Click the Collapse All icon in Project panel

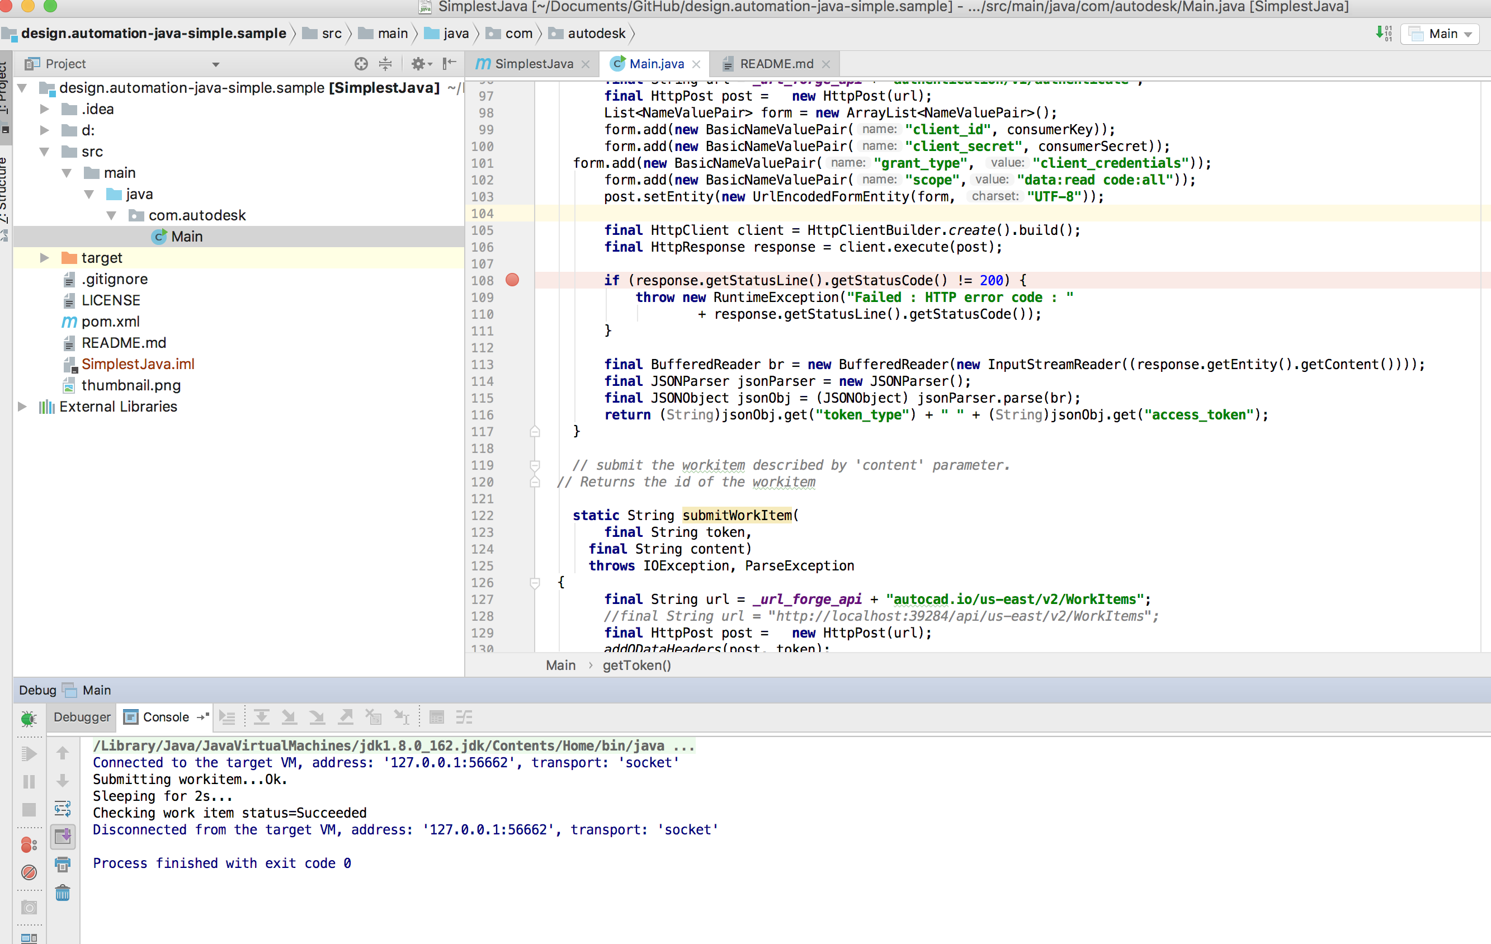coord(385,63)
